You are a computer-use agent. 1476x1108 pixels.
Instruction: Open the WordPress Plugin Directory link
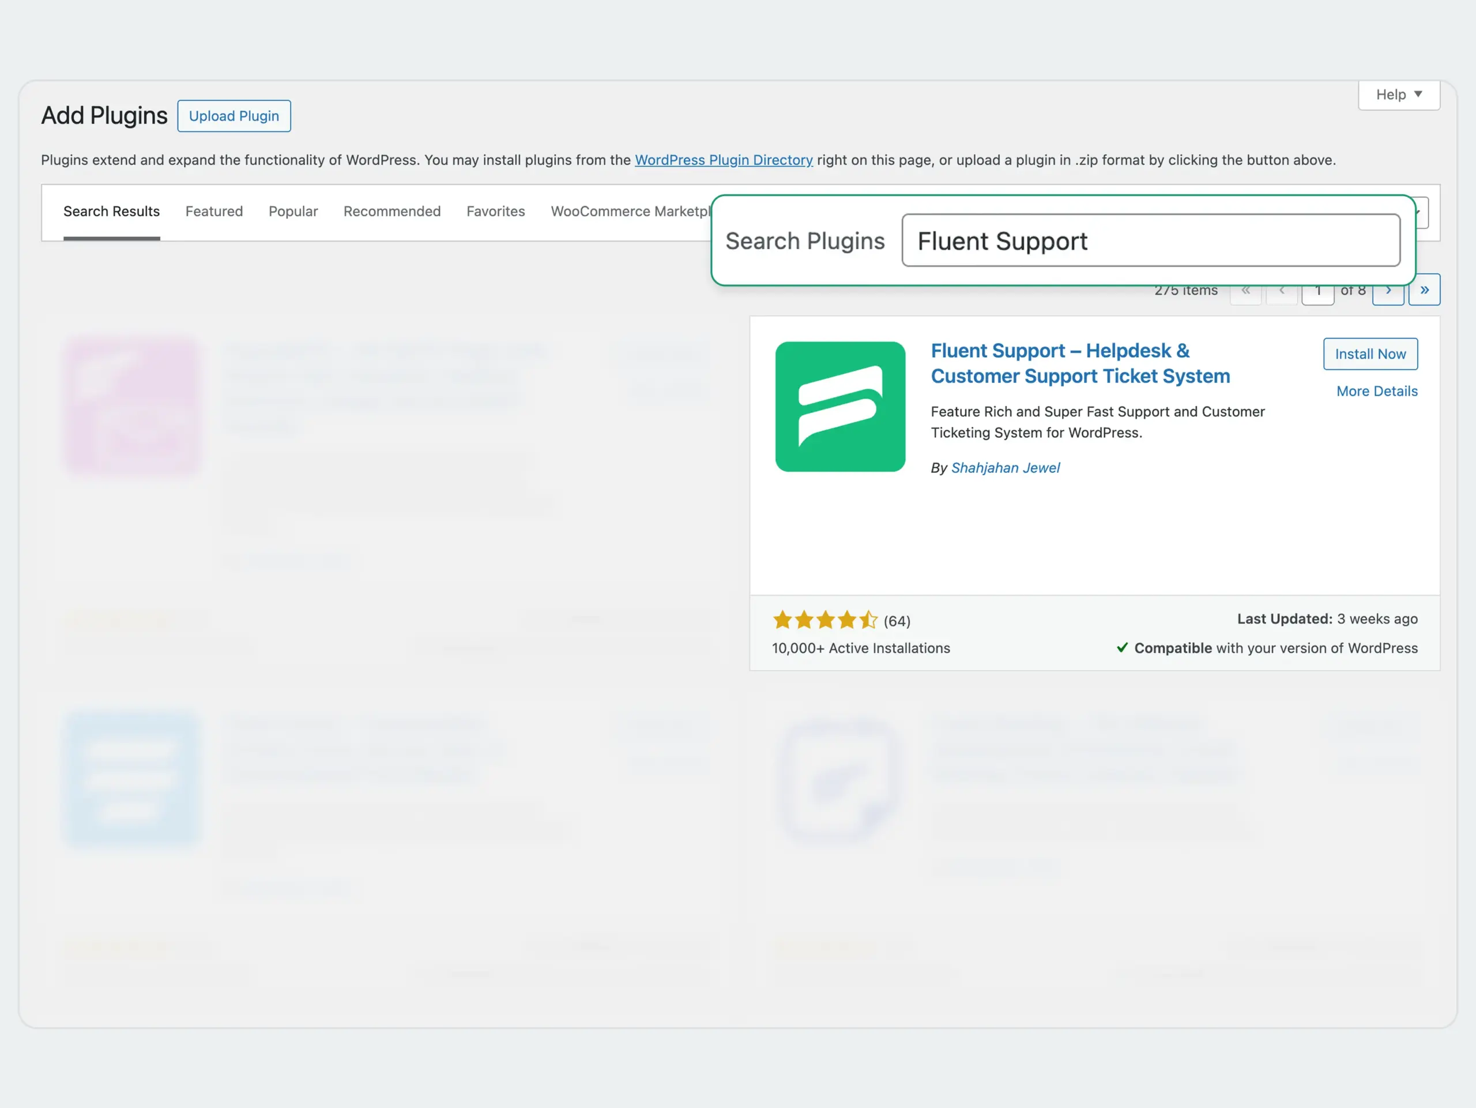(x=724, y=160)
